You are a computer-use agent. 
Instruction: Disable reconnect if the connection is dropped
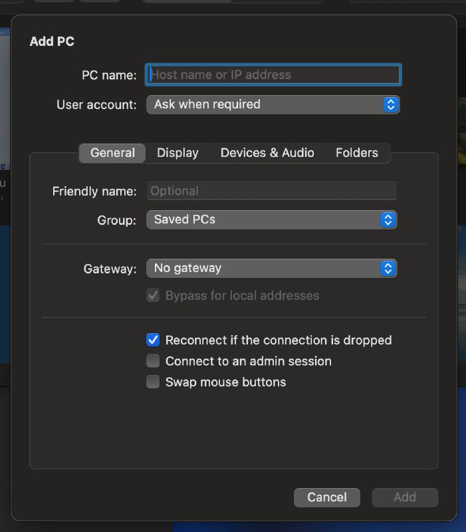[x=153, y=340]
